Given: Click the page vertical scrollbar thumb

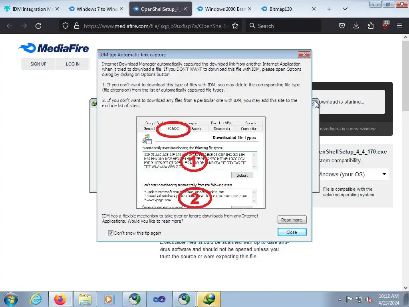Looking at the screenshot, I should point(405,76).
